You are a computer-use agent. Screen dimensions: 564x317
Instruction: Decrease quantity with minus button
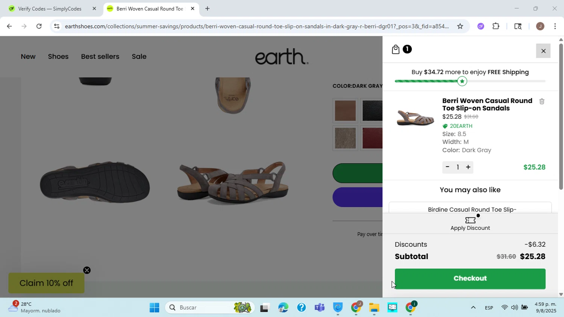[x=447, y=167]
